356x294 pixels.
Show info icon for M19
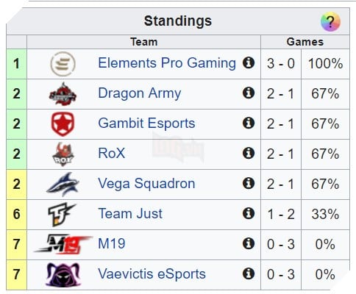pyautogui.click(x=249, y=243)
